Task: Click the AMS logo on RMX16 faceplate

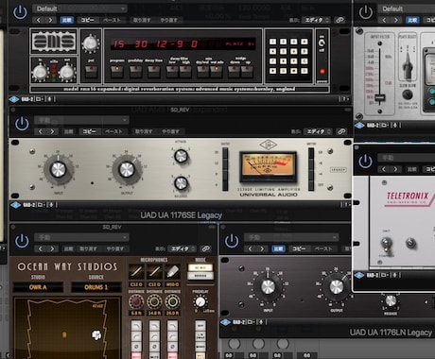Action: 54,42
